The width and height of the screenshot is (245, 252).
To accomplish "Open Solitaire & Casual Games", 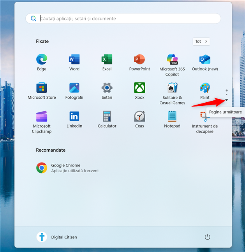I will click(172, 93).
